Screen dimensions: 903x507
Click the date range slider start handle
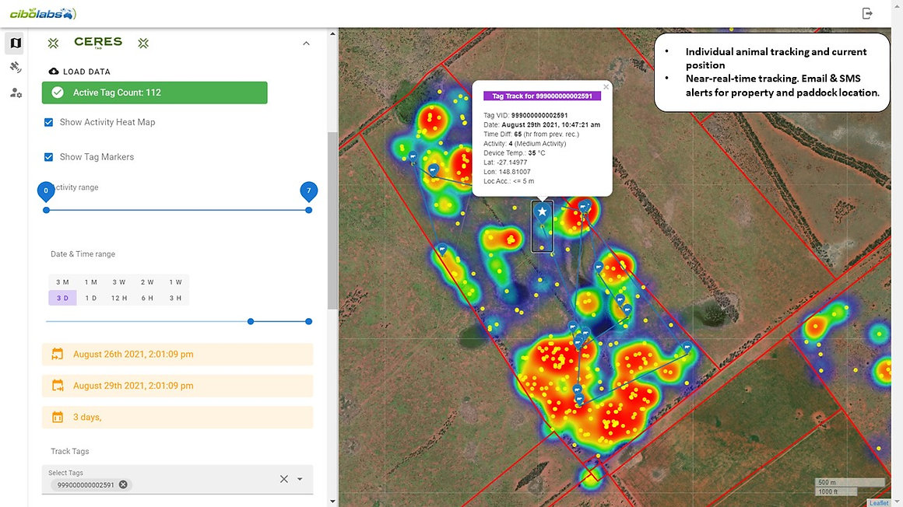[x=251, y=321]
